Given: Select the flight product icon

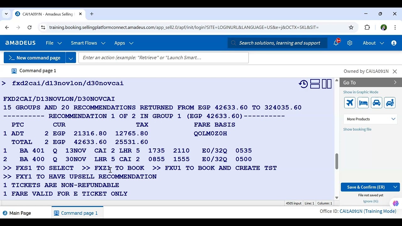Looking at the screenshot, I should 350,103.
